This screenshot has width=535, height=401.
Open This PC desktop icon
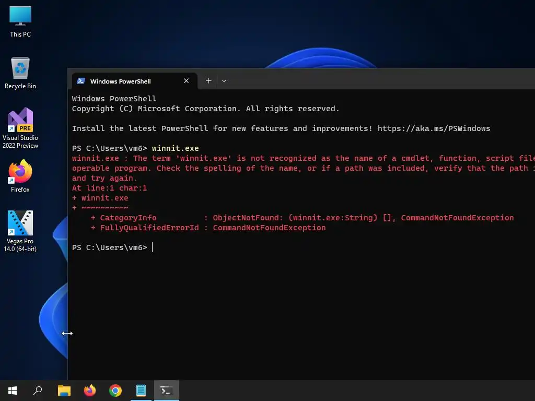pyautogui.click(x=20, y=21)
